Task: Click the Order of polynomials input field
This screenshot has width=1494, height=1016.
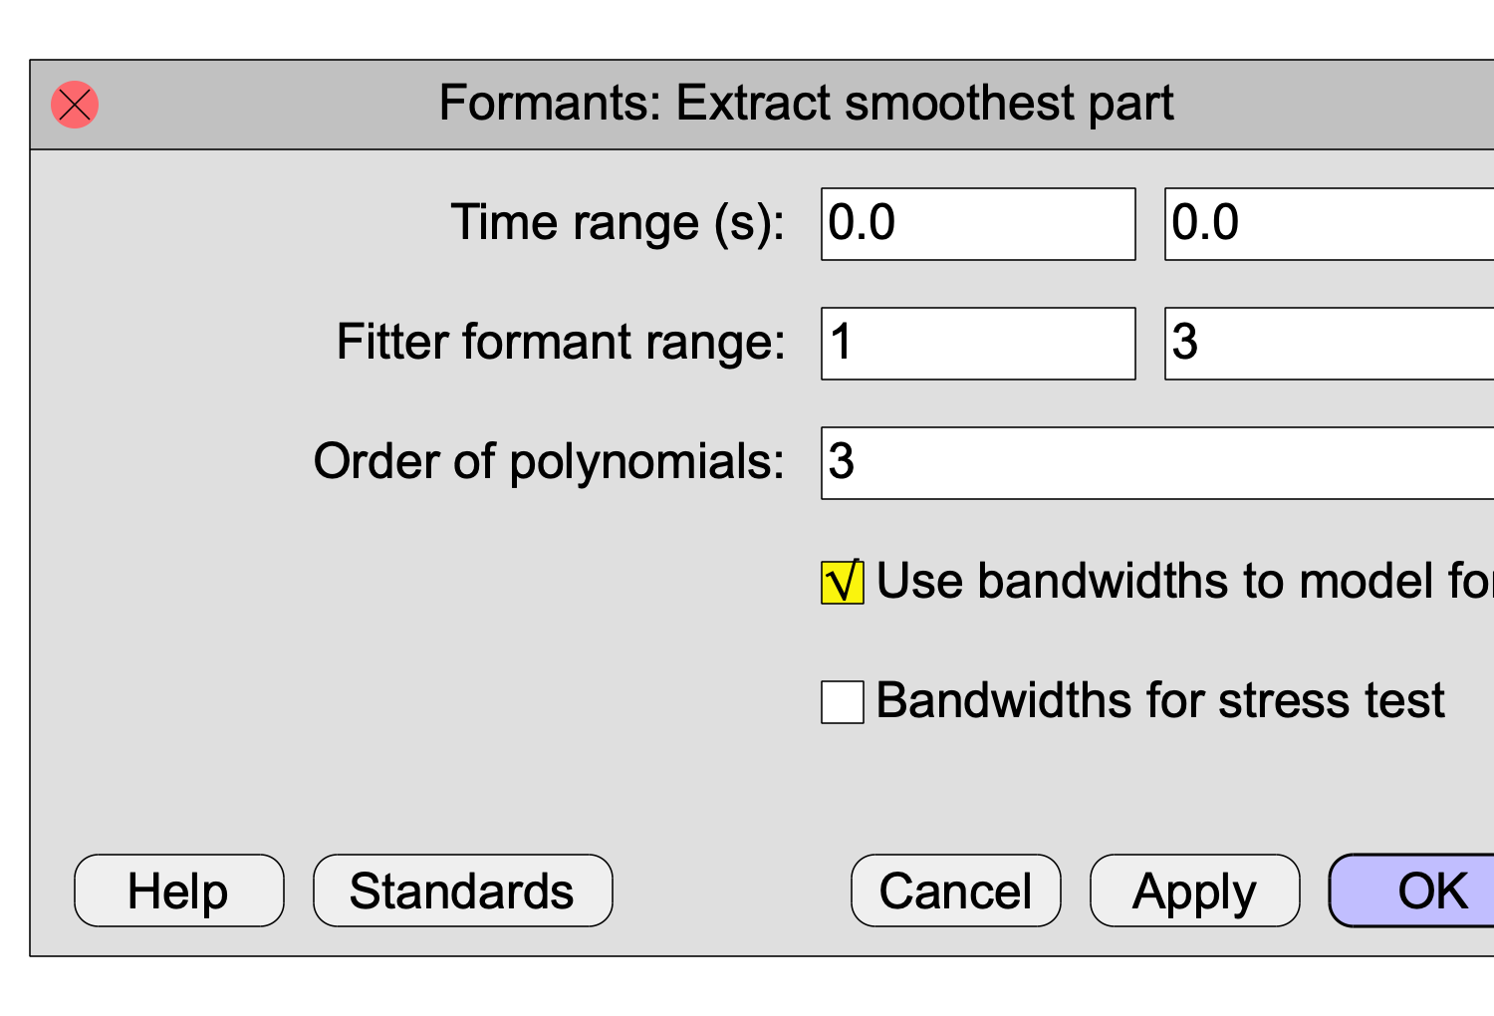Action: pos(1157,463)
